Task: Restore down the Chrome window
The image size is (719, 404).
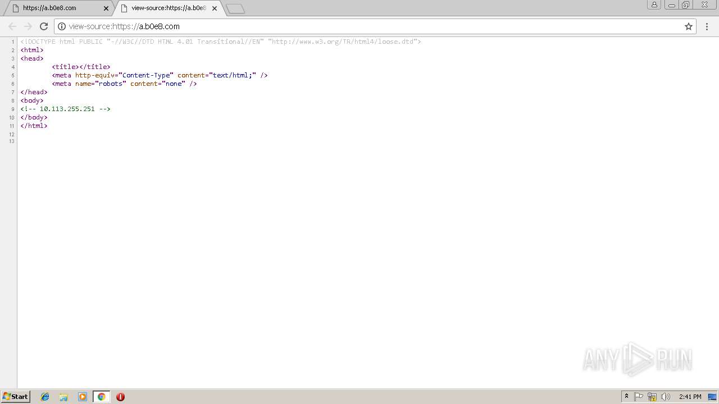Action: [686, 4]
